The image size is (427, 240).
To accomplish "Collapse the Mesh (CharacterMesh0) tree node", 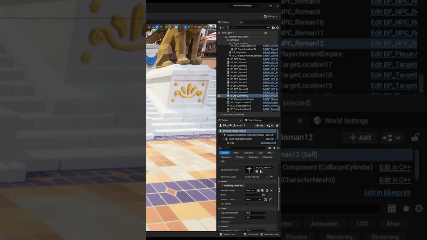I will click(x=224, y=139).
